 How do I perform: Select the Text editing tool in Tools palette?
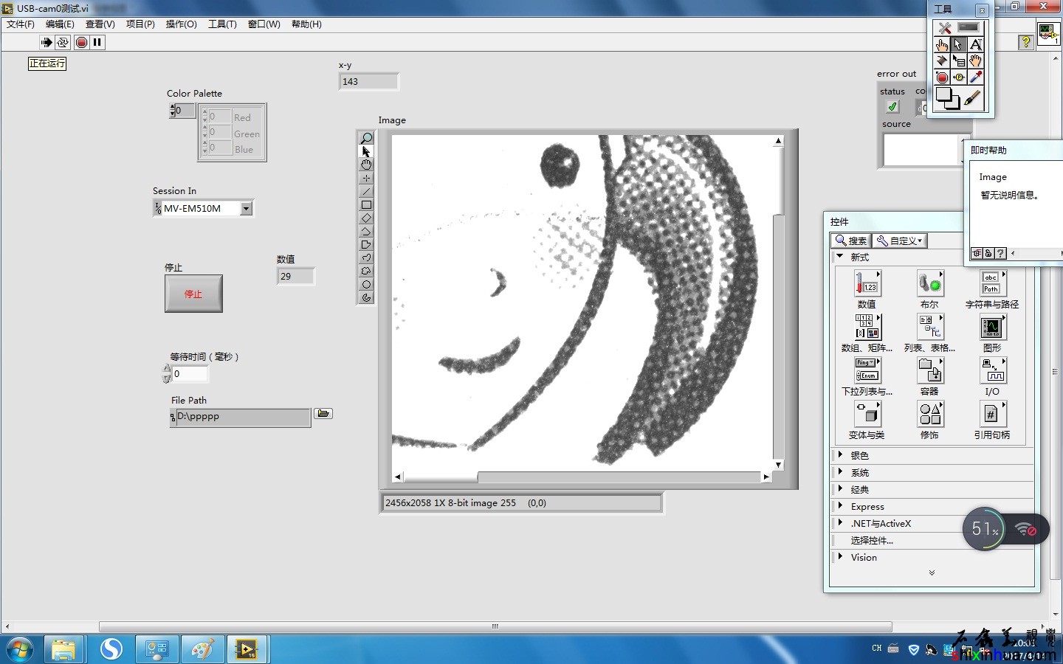[975, 45]
